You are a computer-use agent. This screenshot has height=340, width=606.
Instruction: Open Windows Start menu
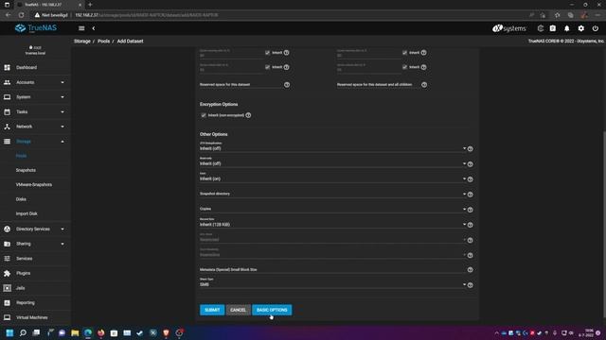point(9,332)
